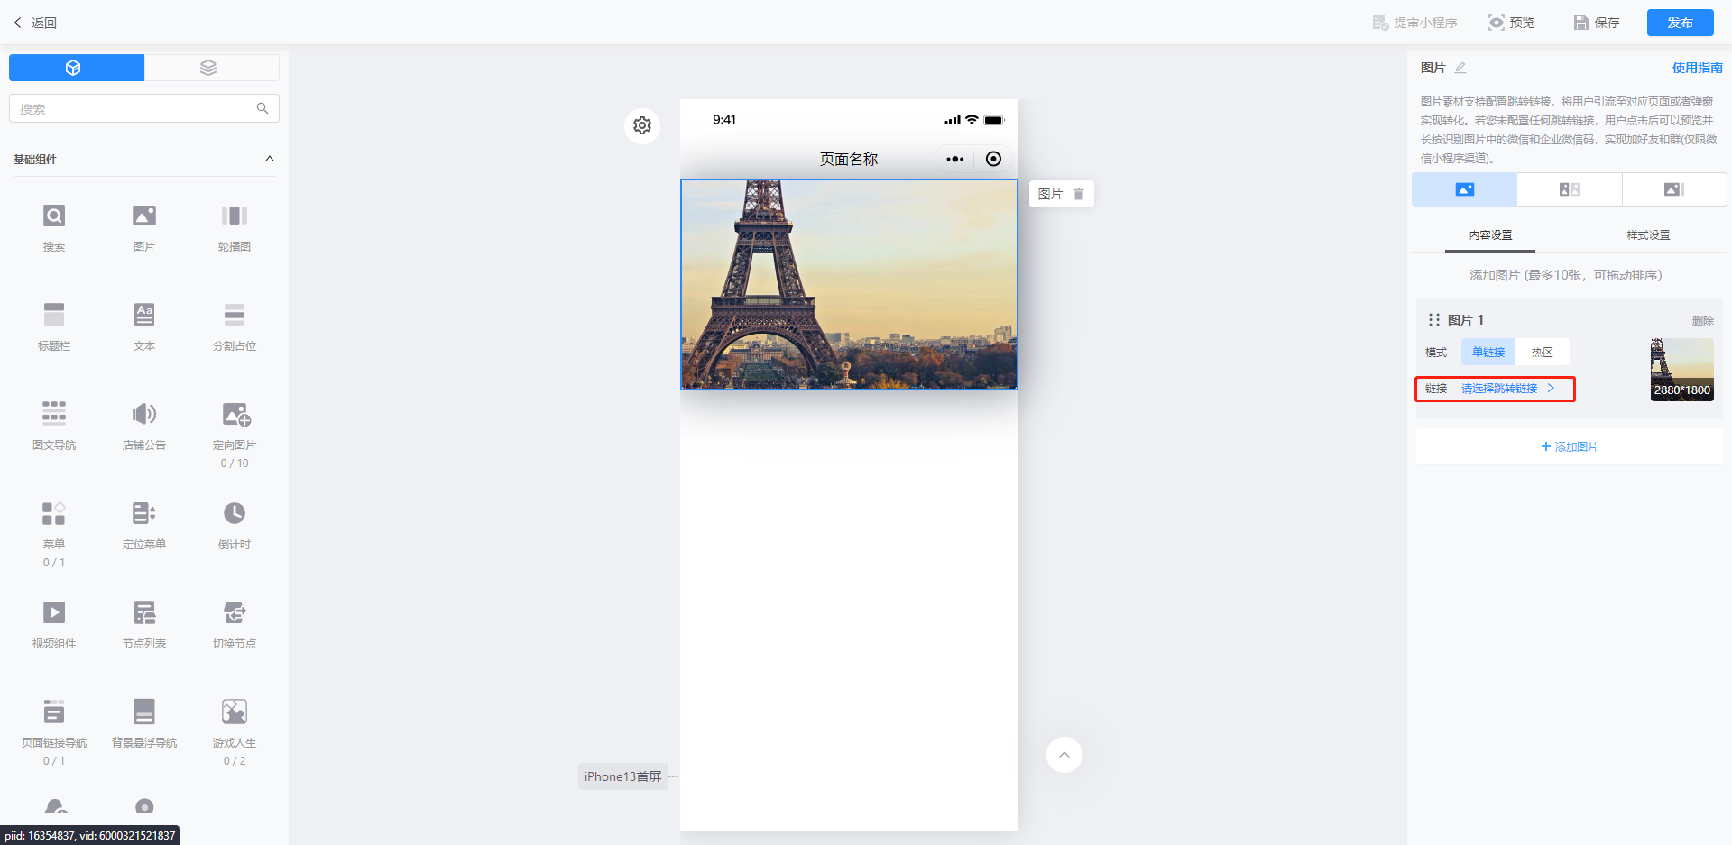
Task: Click 删除 for 图片 1
Action: 1702,320
